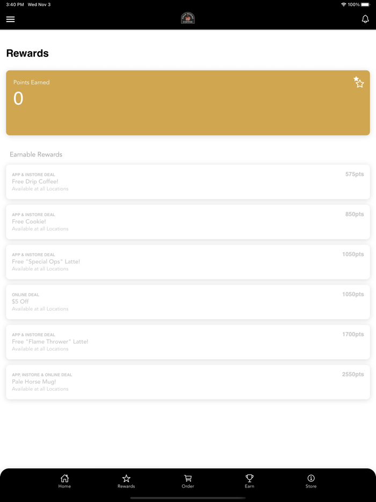Image resolution: width=376 pixels, height=502 pixels.
Task: Tap the 2550pts label on Pale Horse Mug
Action: point(353,374)
